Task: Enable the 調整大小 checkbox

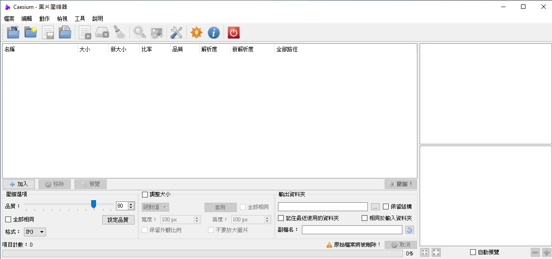Action: pos(145,194)
